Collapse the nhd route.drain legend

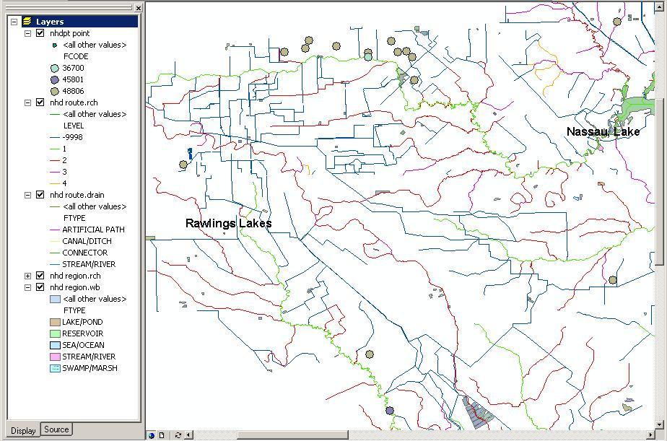(x=28, y=195)
